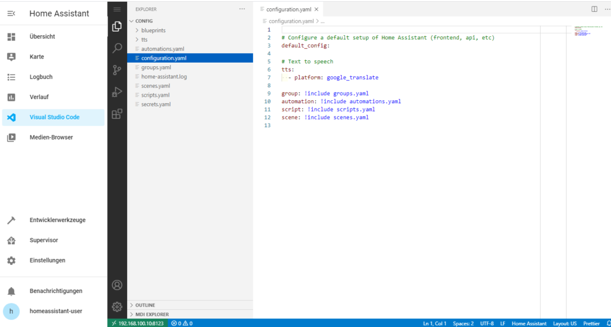
Task: Open VS Code hamburger application menu
Action: pos(117,9)
